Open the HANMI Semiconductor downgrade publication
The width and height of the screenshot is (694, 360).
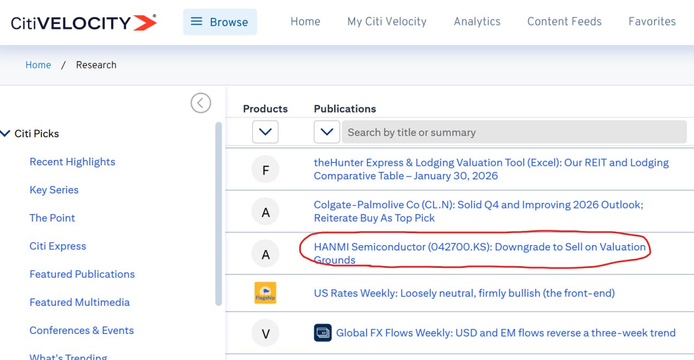tap(480, 253)
